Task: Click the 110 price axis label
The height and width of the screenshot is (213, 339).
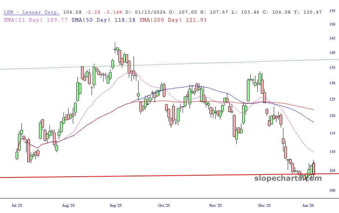Action: pyautogui.click(x=332, y=152)
